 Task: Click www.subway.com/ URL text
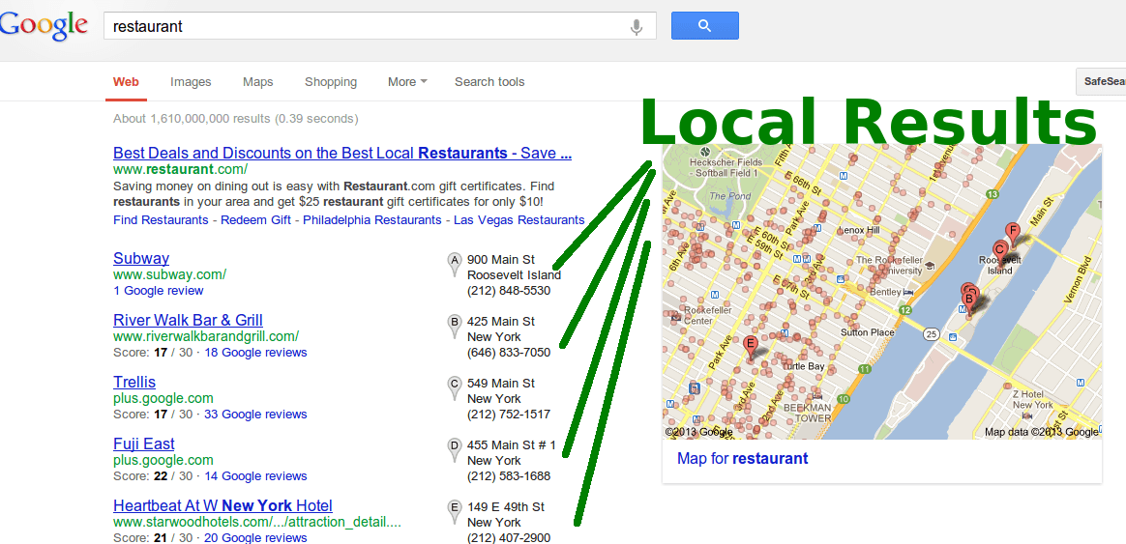click(170, 274)
